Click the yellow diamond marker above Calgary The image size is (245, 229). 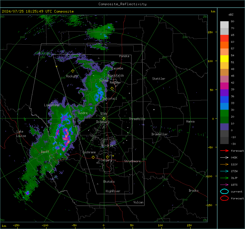108,157
